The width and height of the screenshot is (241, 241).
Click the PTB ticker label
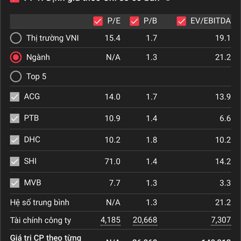(x=31, y=118)
